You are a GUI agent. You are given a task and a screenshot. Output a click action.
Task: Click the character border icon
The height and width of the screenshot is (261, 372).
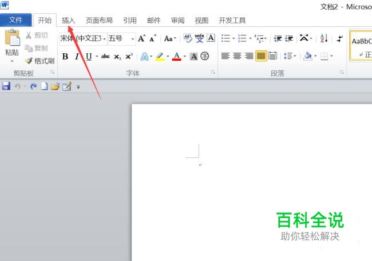tap(211, 38)
